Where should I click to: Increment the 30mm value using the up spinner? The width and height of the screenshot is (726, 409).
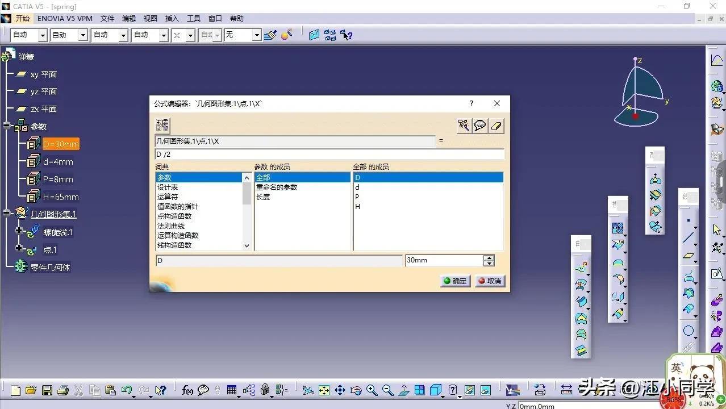(489, 257)
